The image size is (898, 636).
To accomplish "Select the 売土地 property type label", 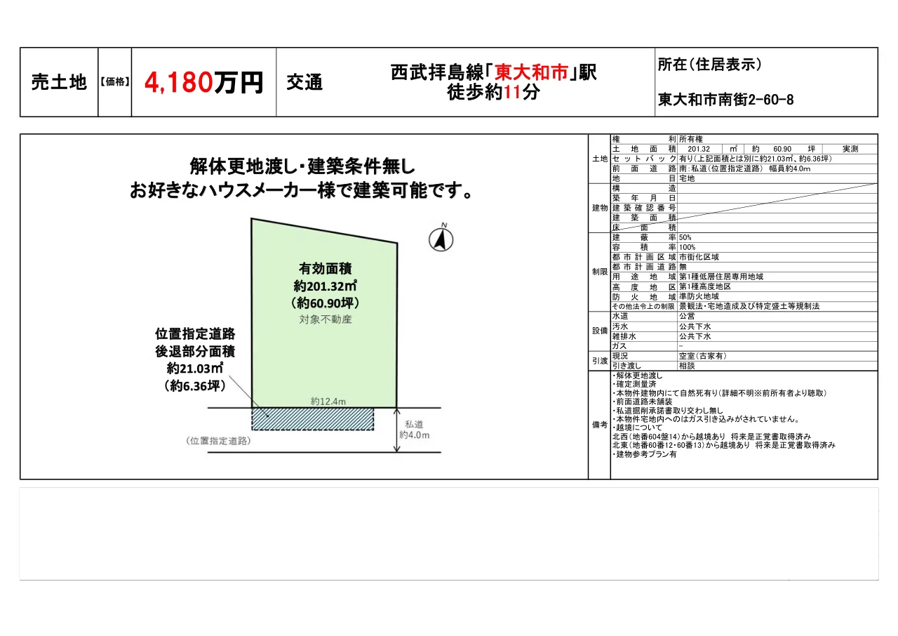I will tap(58, 79).
